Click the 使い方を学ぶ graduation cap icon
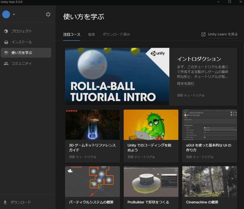Image resolution: width=244 pixels, height=209 pixels. coord(6,53)
